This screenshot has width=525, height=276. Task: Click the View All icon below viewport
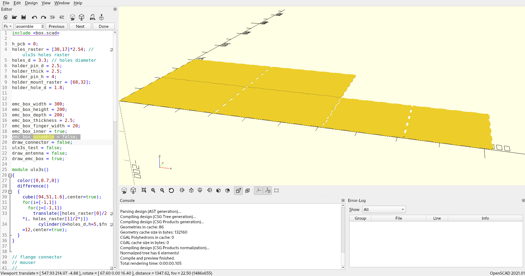[x=144, y=190]
